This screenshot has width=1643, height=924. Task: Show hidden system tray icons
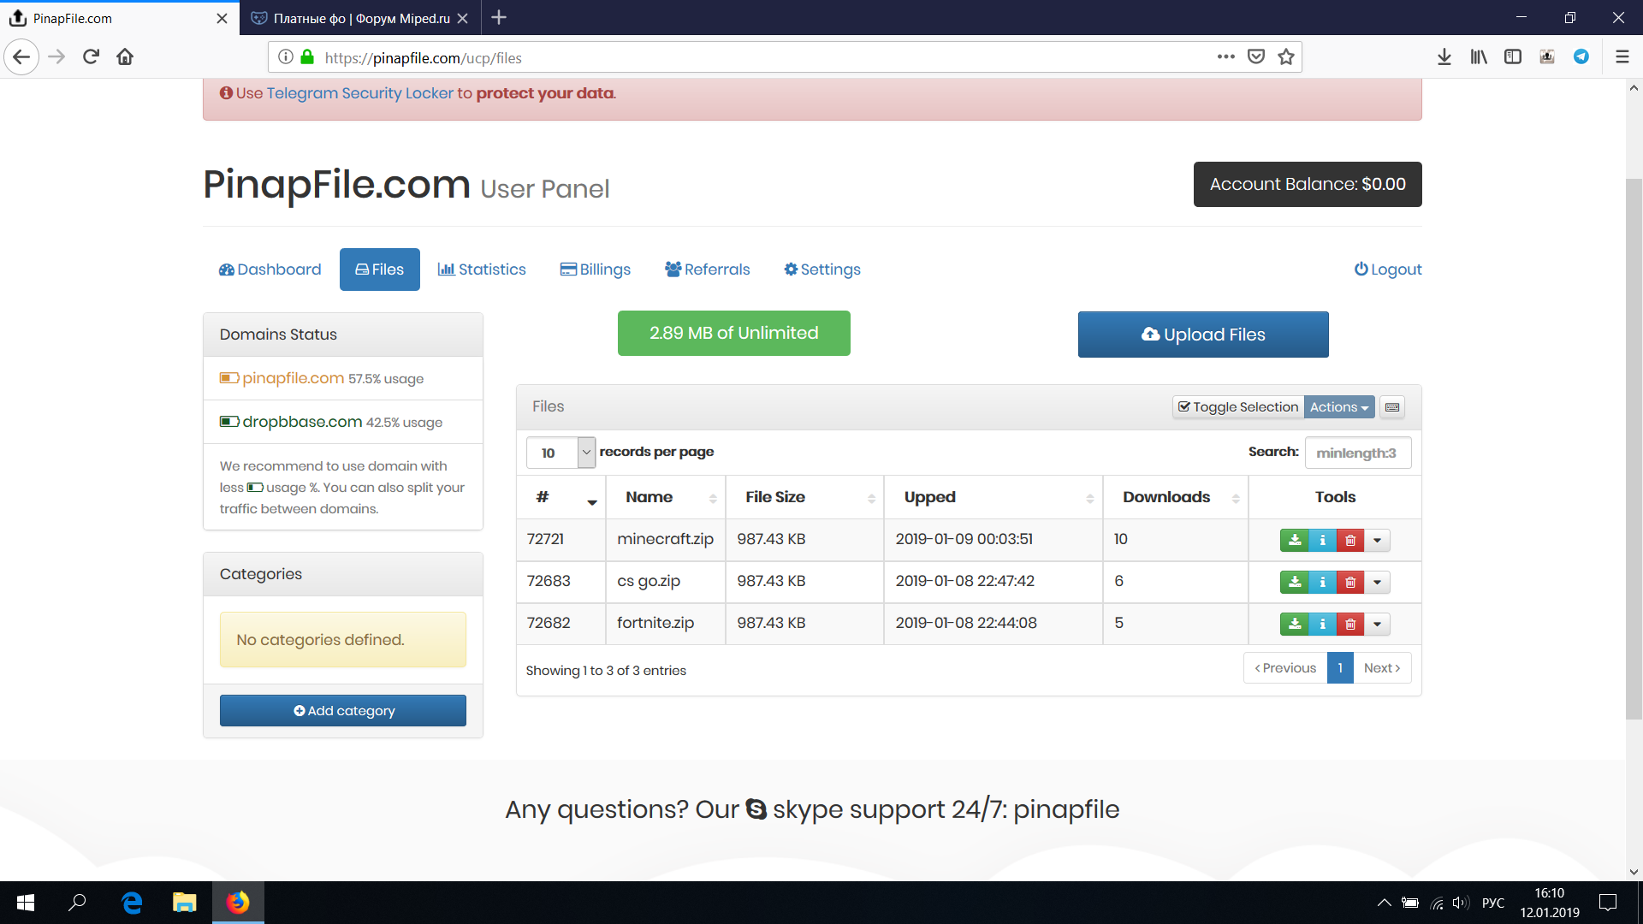click(x=1384, y=903)
